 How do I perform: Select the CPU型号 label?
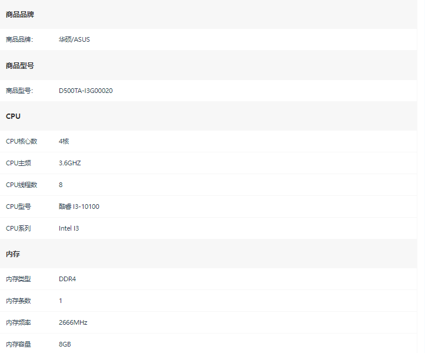point(18,207)
